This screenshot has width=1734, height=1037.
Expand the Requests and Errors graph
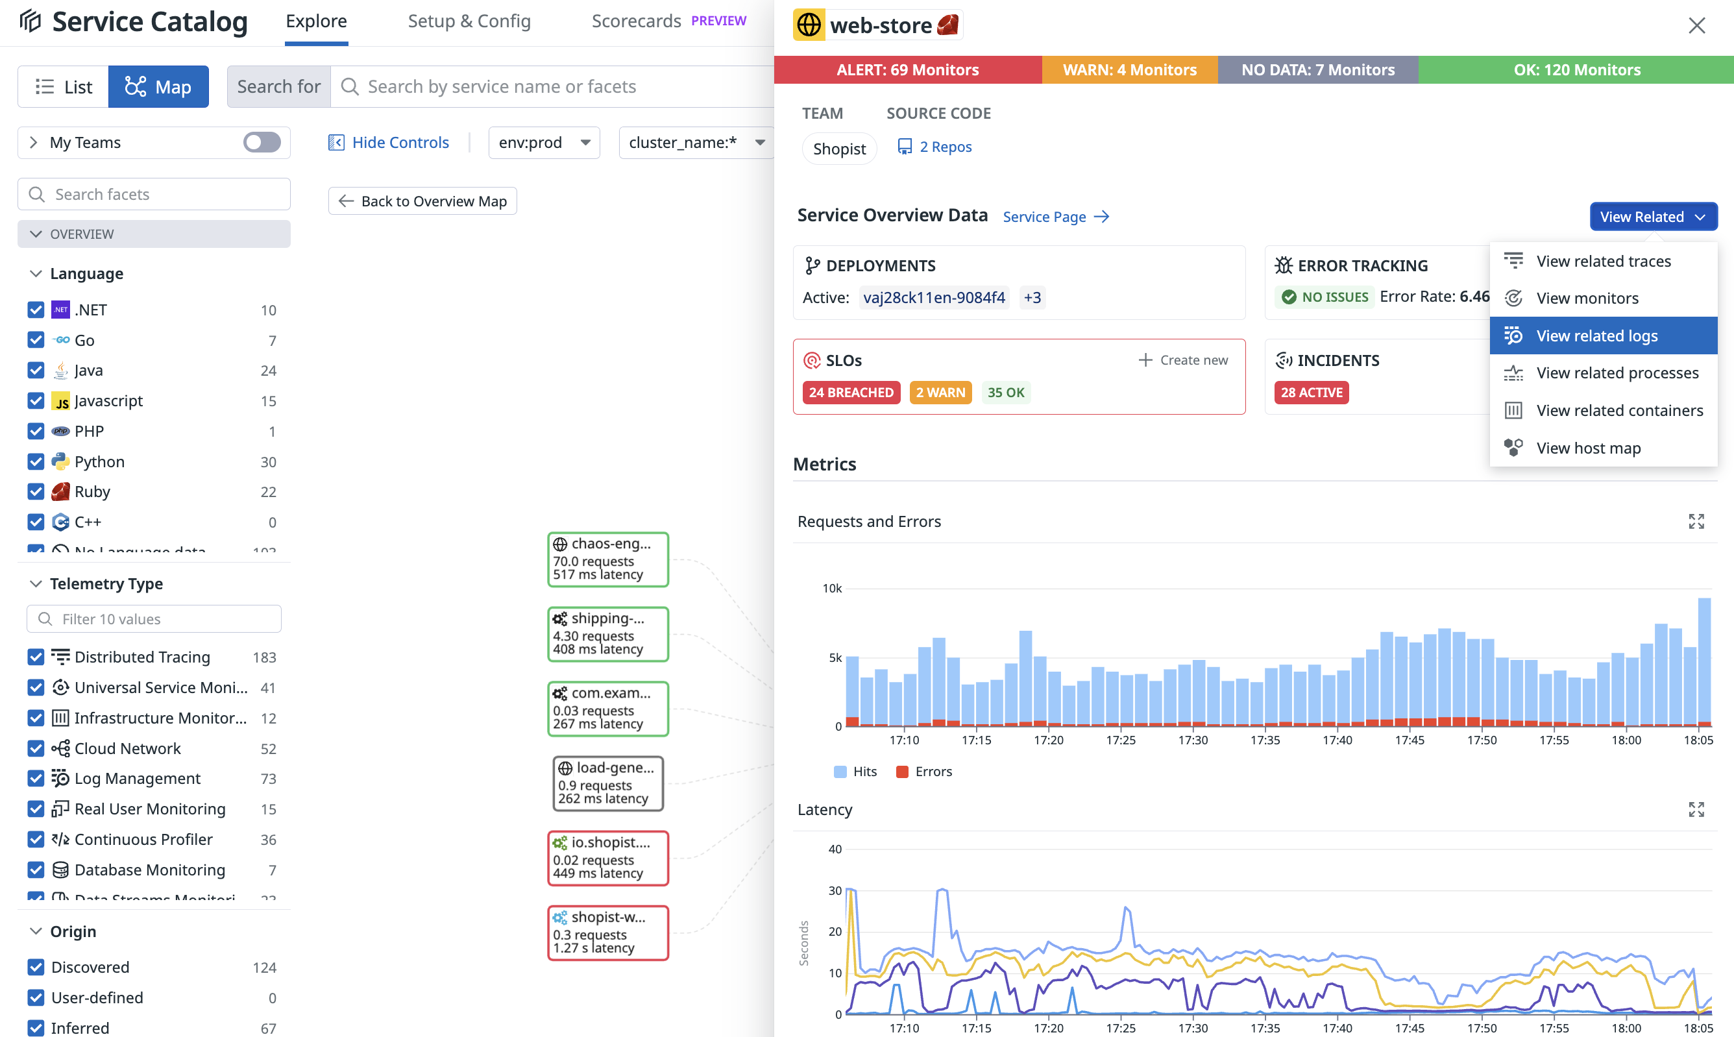1696,521
